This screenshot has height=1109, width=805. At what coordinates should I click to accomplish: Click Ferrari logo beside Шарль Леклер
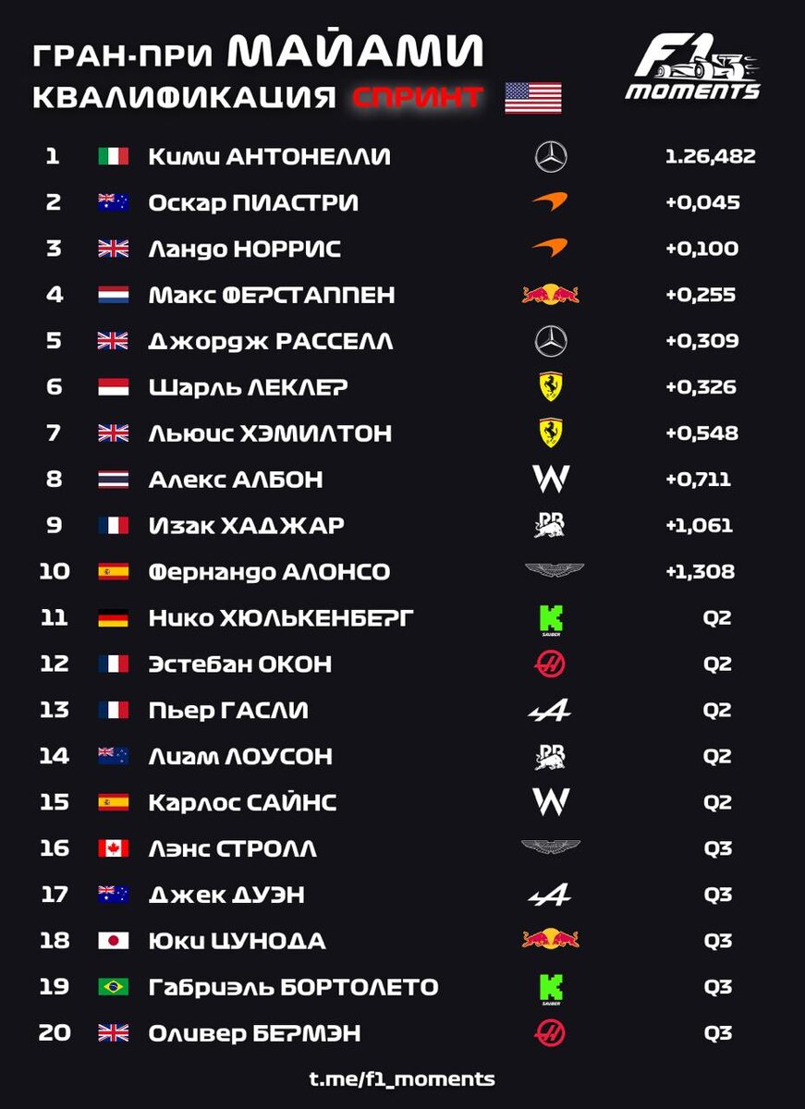(x=551, y=386)
